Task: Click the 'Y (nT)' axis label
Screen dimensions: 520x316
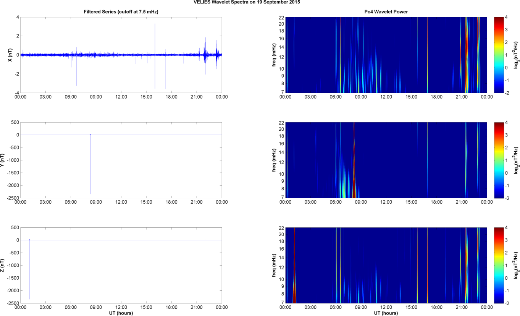Action: tap(4, 160)
